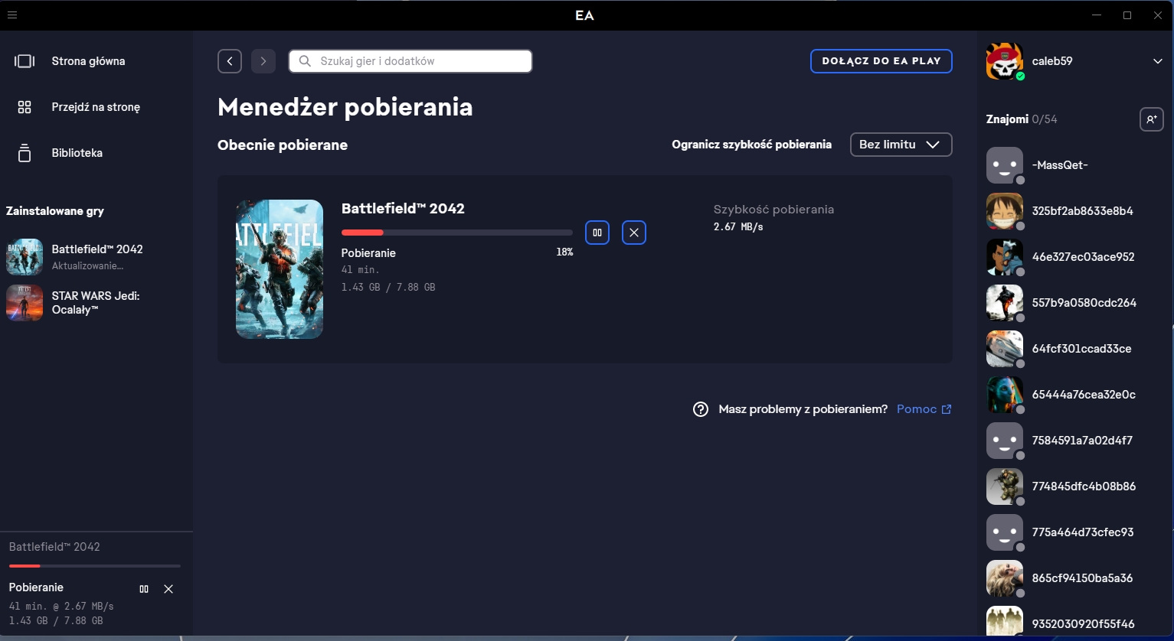Open the hamburger menu in title bar

pyautogui.click(x=11, y=15)
